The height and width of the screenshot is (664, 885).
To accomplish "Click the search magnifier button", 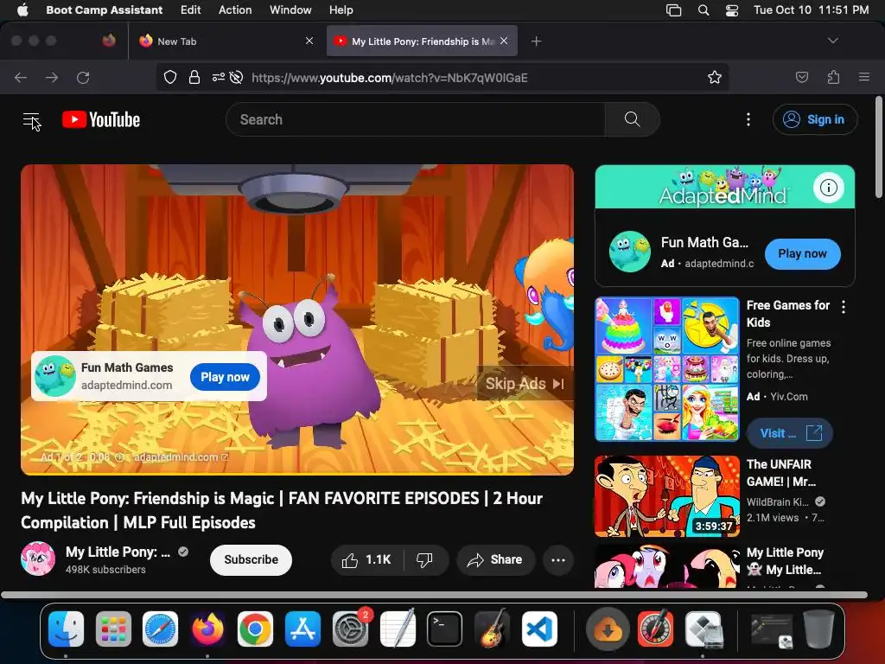I will [632, 119].
